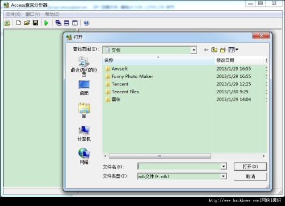The height and width of the screenshot is (206, 285).
Task: Click into the 文件名 input field
Action: point(180,167)
